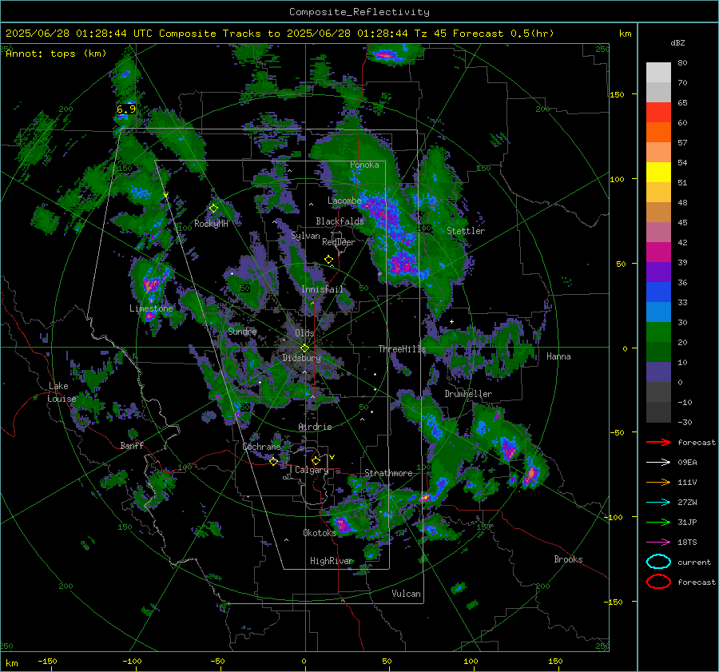Click the red forecast arrow in legend
719x672 pixels.
click(658, 442)
